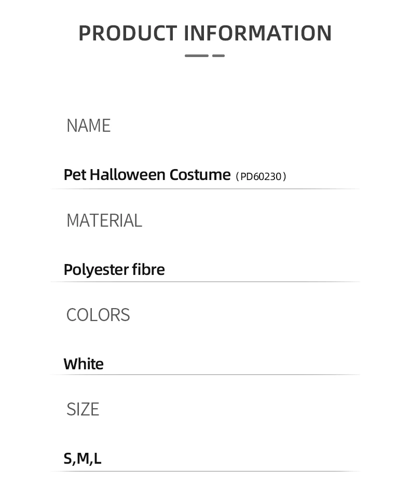This screenshot has height=486, width=410.
Task: Pick size S from the sizes
Action: [x=68, y=459]
